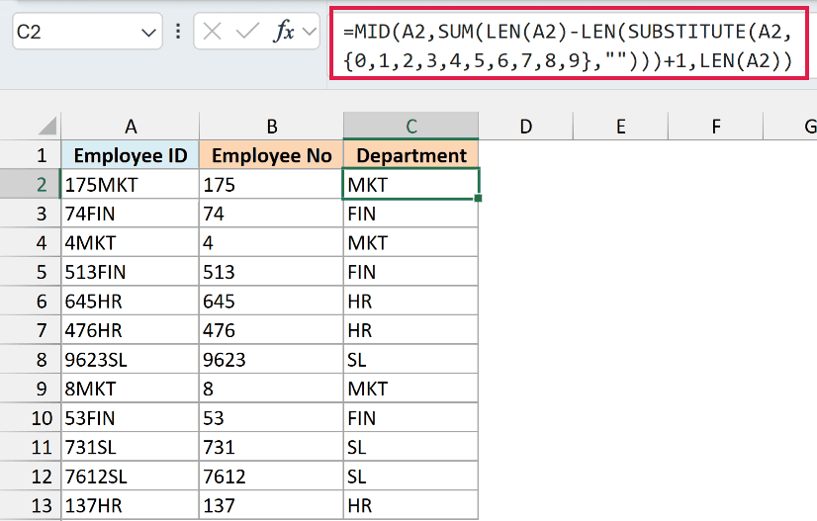Viewport: 817px width, 521px height.
Task: Select Department cell SL in row 12
Action: click(411, 477)
